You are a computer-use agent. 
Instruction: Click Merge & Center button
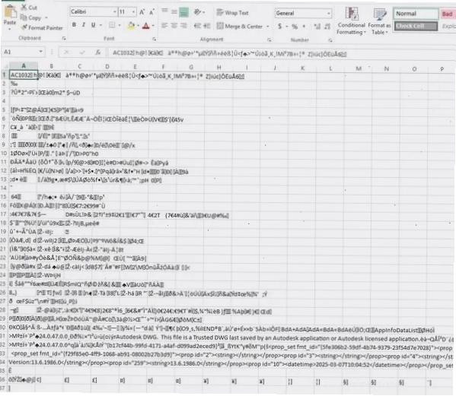coord(240,26)
